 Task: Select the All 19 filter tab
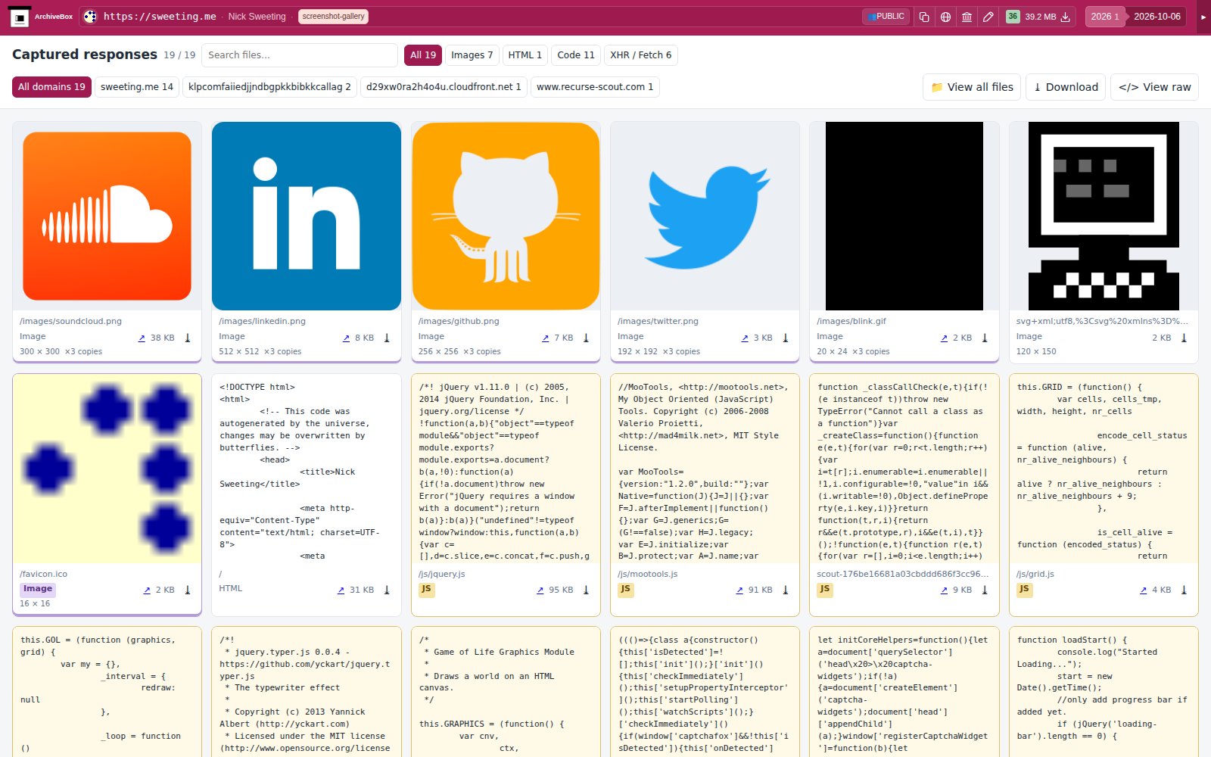(x=423, y=55)
